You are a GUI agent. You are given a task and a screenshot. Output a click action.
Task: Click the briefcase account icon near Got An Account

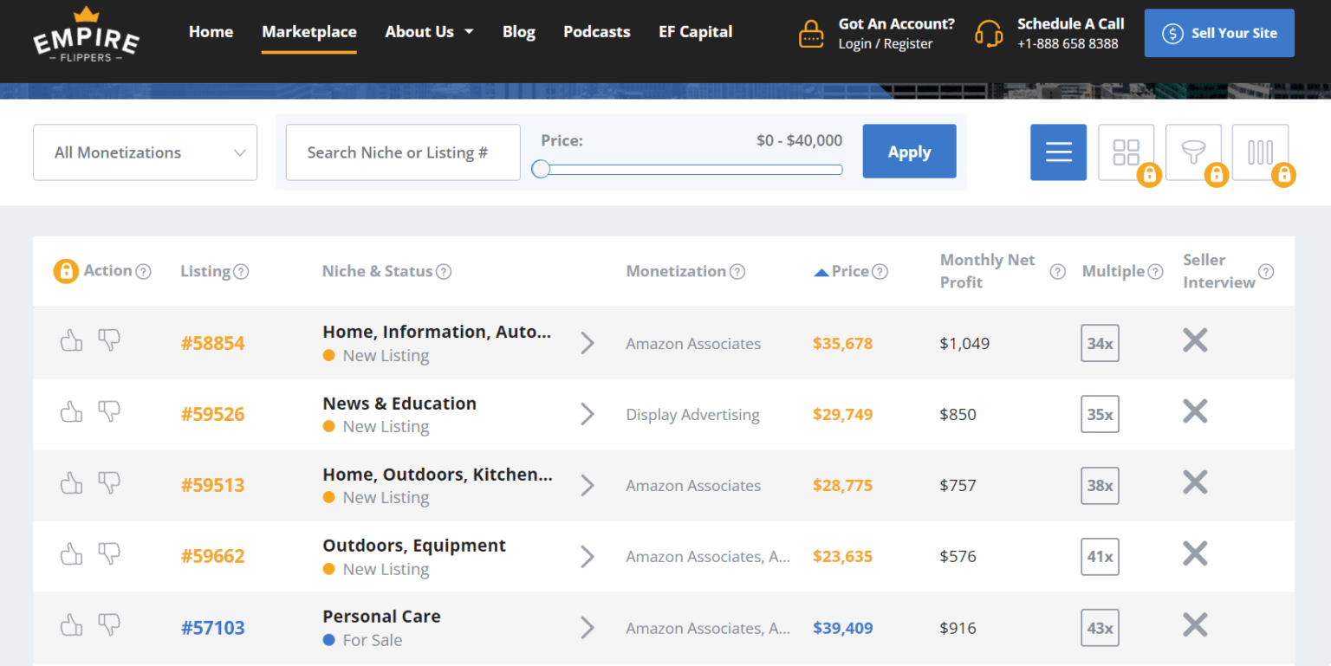(x=810, y=33)
